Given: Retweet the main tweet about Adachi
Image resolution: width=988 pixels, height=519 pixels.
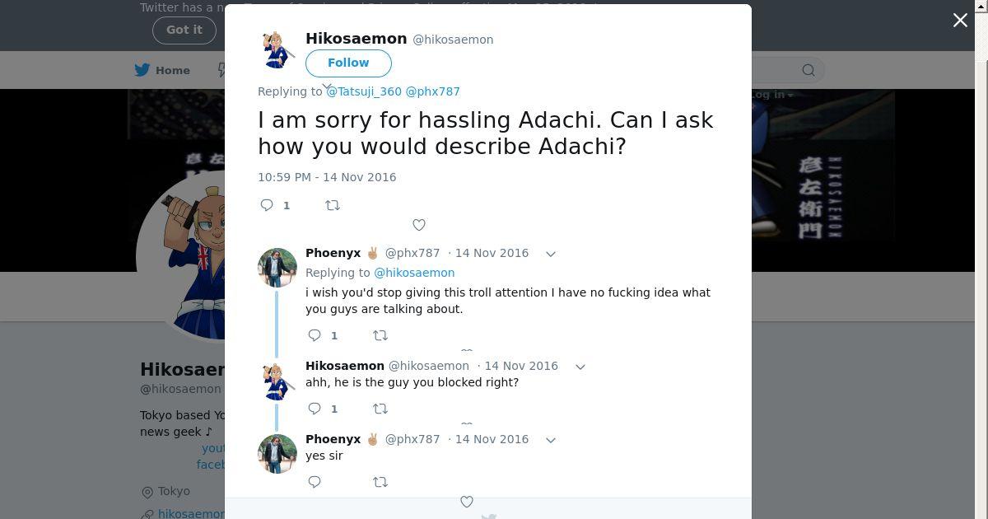Looking at the screenshot, I should pyautogui.click(x=333, y=205).
